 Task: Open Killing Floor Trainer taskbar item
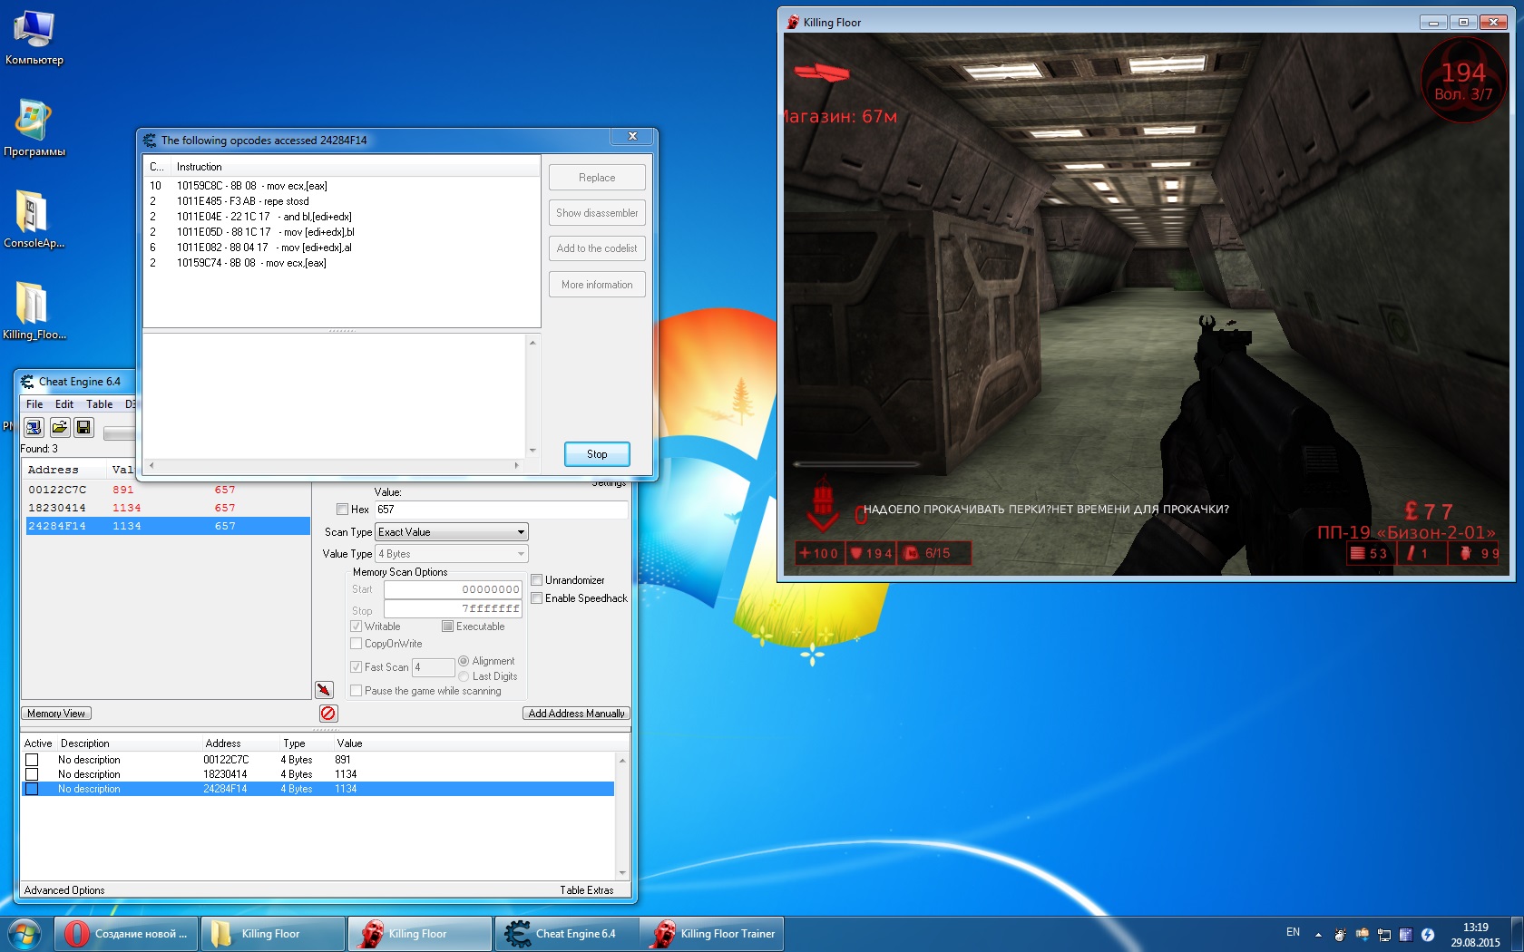[x=714, y=934]
